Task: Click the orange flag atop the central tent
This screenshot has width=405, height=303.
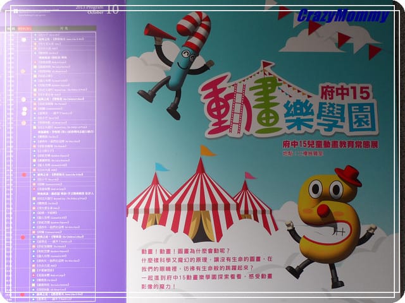Action: pyautogui.click(x=208, y=151)
